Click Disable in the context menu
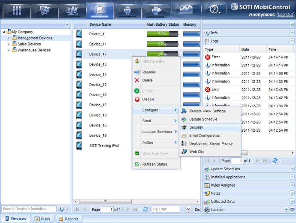Image resolution: width=296 pixels, height=223 pixels. (x=148, y=99)
